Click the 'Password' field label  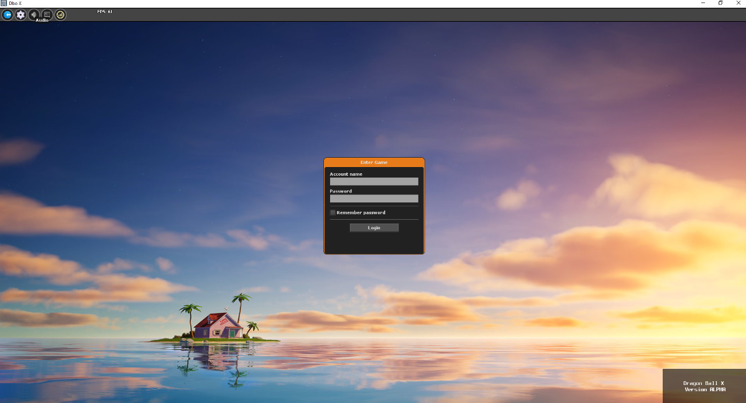pyautogui.click(x=341, y=191)
